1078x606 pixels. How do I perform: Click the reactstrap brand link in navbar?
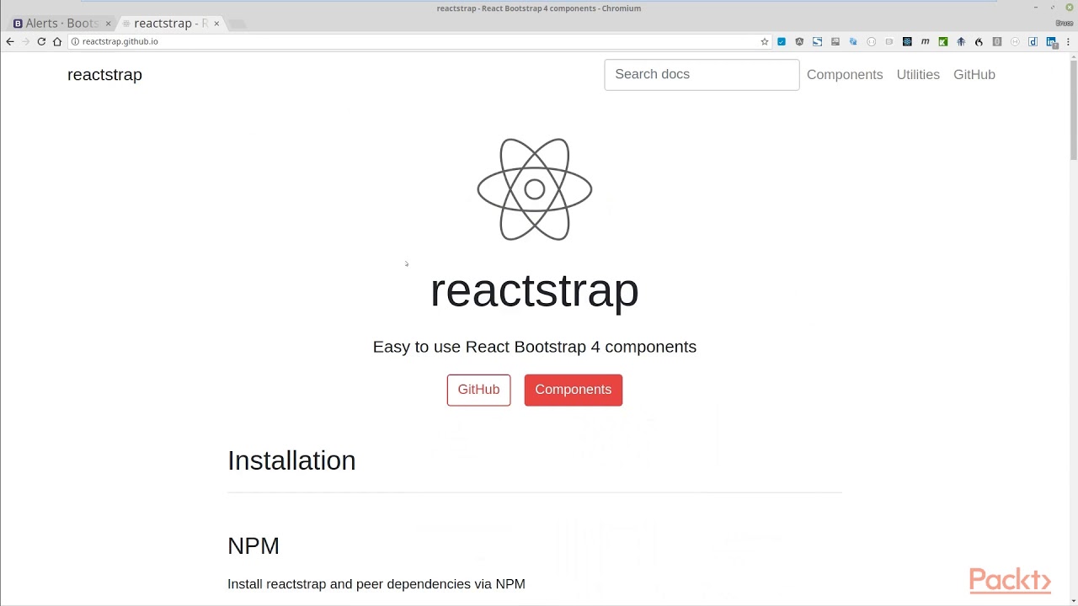tap(104, 75)
